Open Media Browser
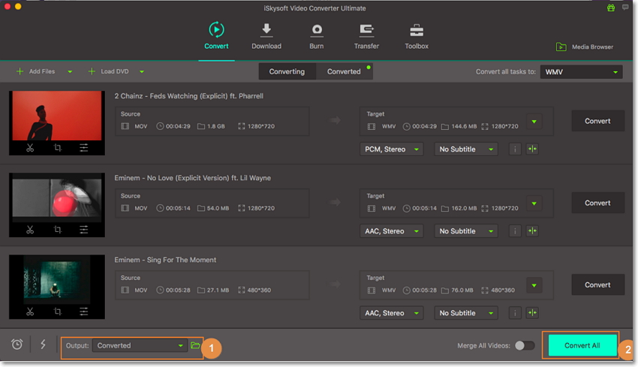This screenshot has width=638, height=367. [x=585, y=47]
